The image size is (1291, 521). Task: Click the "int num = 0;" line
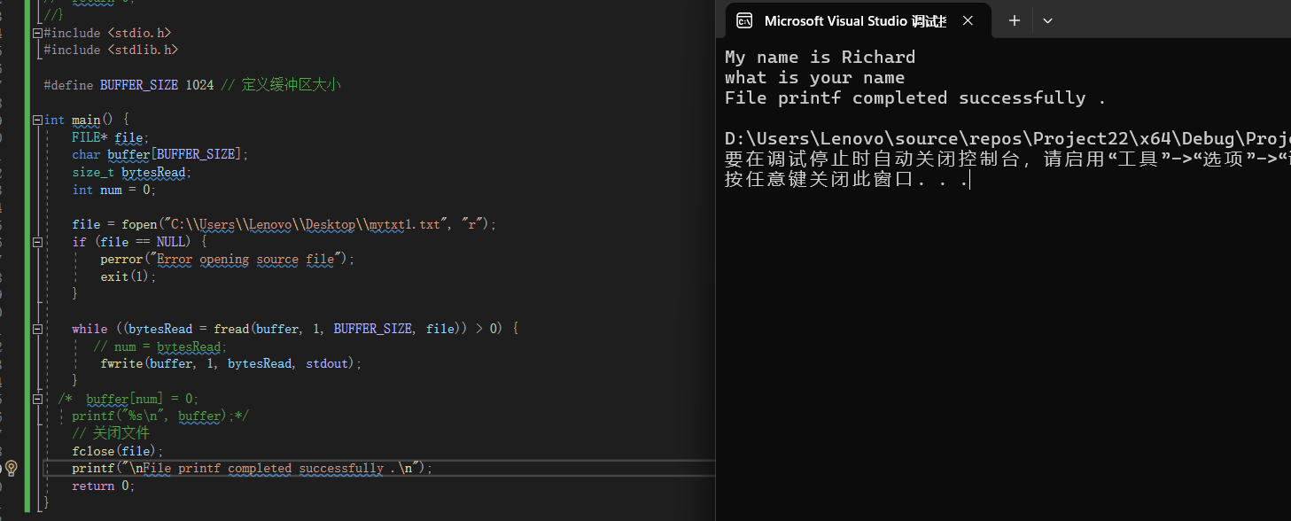113,190
